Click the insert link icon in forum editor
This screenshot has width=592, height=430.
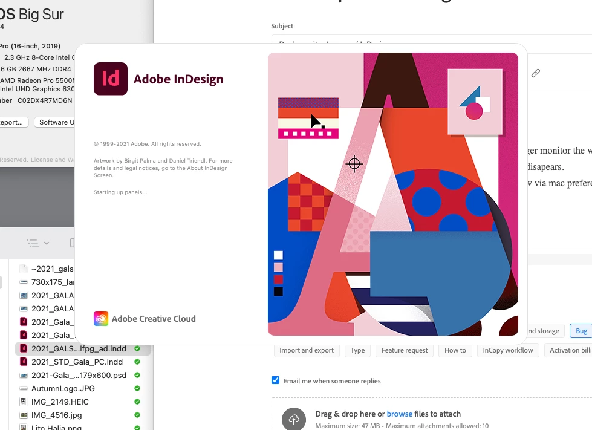tap(535, 73)
